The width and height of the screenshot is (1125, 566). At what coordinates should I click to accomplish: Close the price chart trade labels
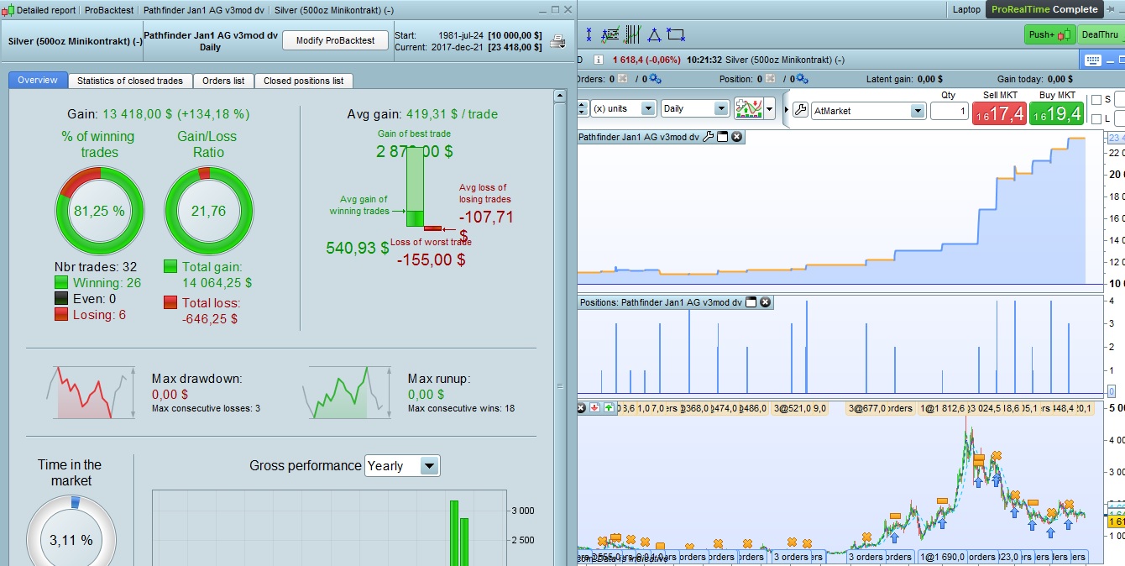pyautogui.click(x=581, y=408)
